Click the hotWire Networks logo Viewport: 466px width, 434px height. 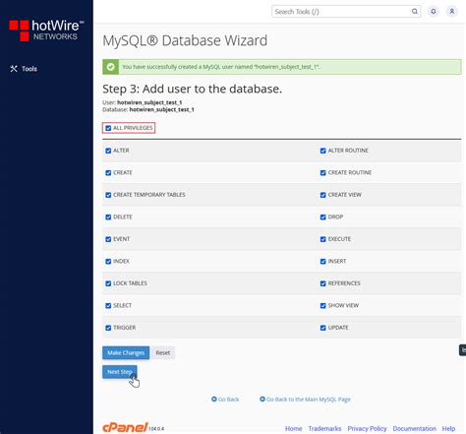click(x=46, y=31)
